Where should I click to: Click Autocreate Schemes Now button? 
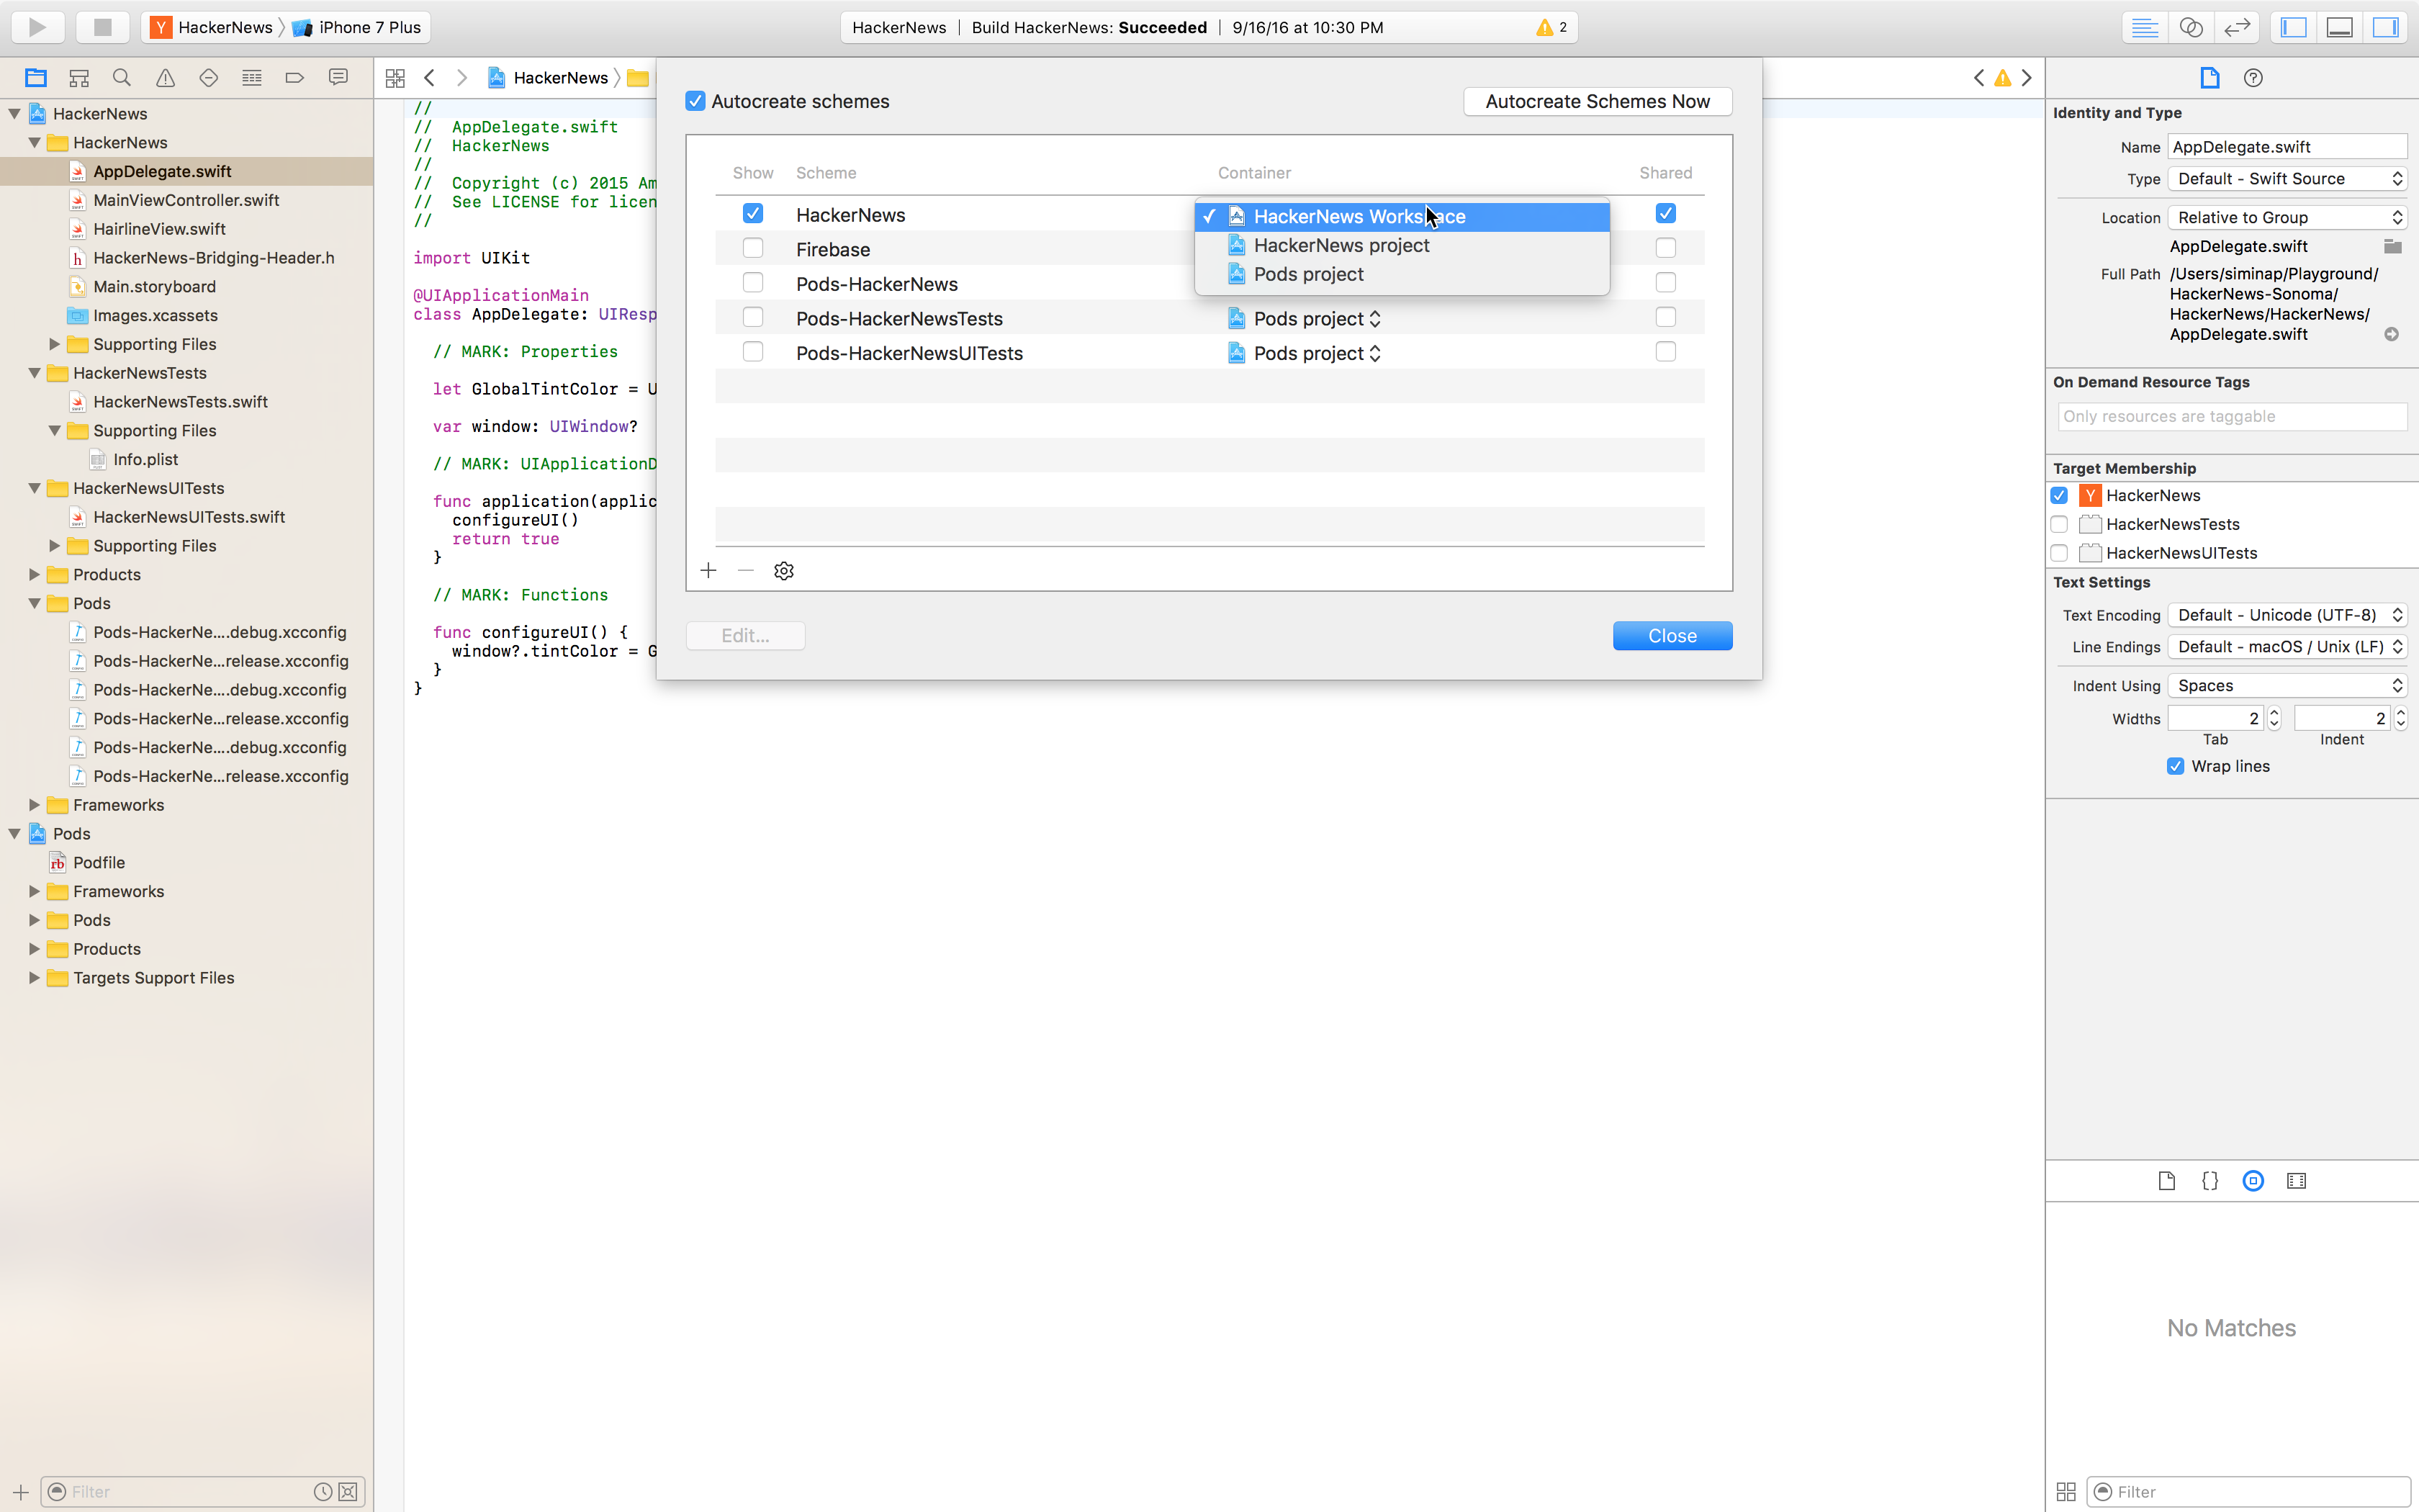coord(1597,99)
